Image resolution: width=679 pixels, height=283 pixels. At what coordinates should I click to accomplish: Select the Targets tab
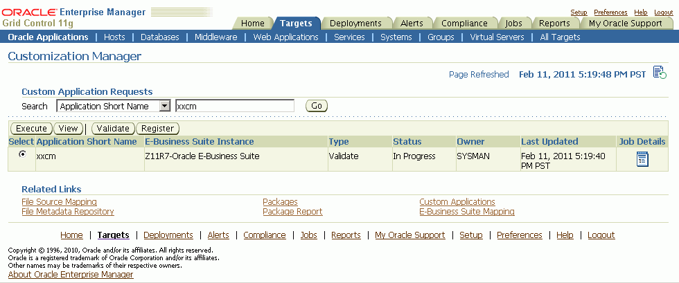click(296, 24)
